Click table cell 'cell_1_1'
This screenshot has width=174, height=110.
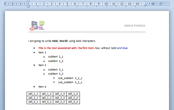click(33, 94)
